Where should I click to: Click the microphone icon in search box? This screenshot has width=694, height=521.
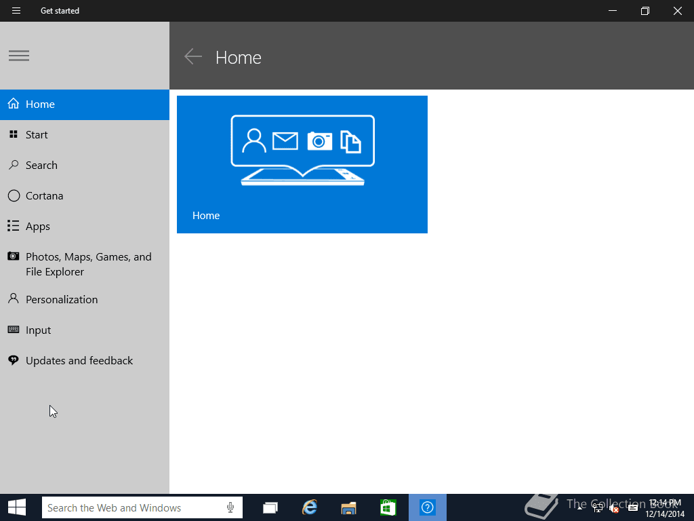point(230,507)
